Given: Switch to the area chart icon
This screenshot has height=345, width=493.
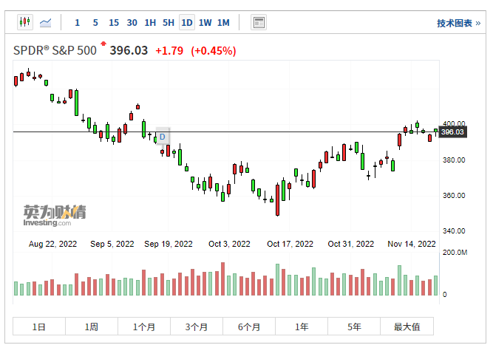Looking at the screenshot, I should coord(46,22).
